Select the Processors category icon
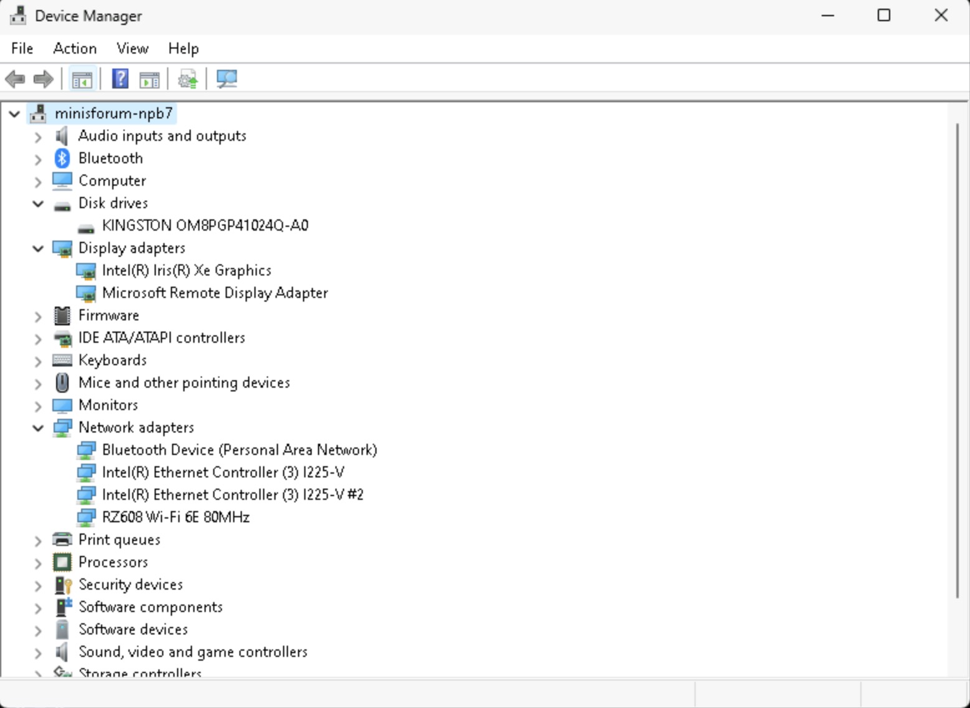970x708 pixels. (x=62, y=562)
